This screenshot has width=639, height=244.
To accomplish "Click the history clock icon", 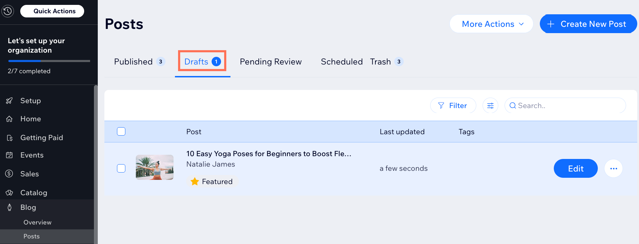I will (8, 11).
